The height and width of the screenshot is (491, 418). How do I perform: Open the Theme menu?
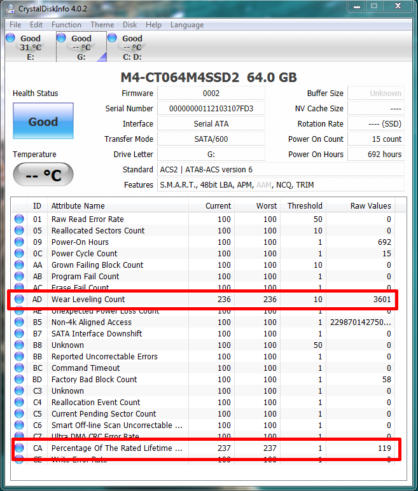point(102,25)
